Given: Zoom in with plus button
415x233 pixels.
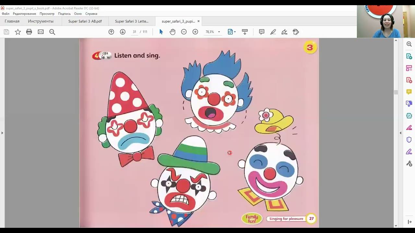Looking at the screenshot, I should coord(195,32).
